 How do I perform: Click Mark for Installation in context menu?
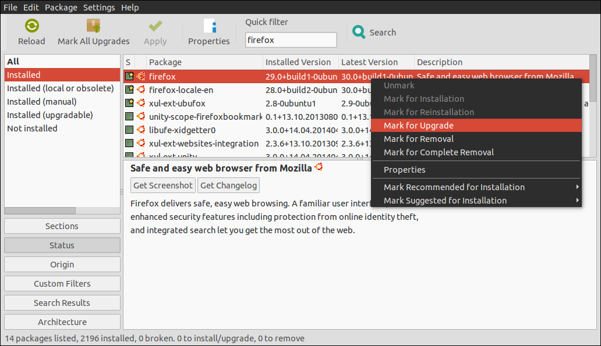(x=476, y=99)
